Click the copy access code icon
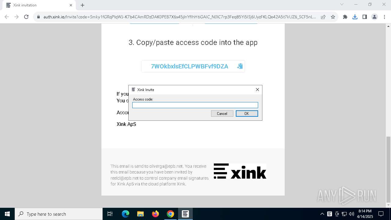Screen dimensions: 391x220 click(x=240, y=66)
